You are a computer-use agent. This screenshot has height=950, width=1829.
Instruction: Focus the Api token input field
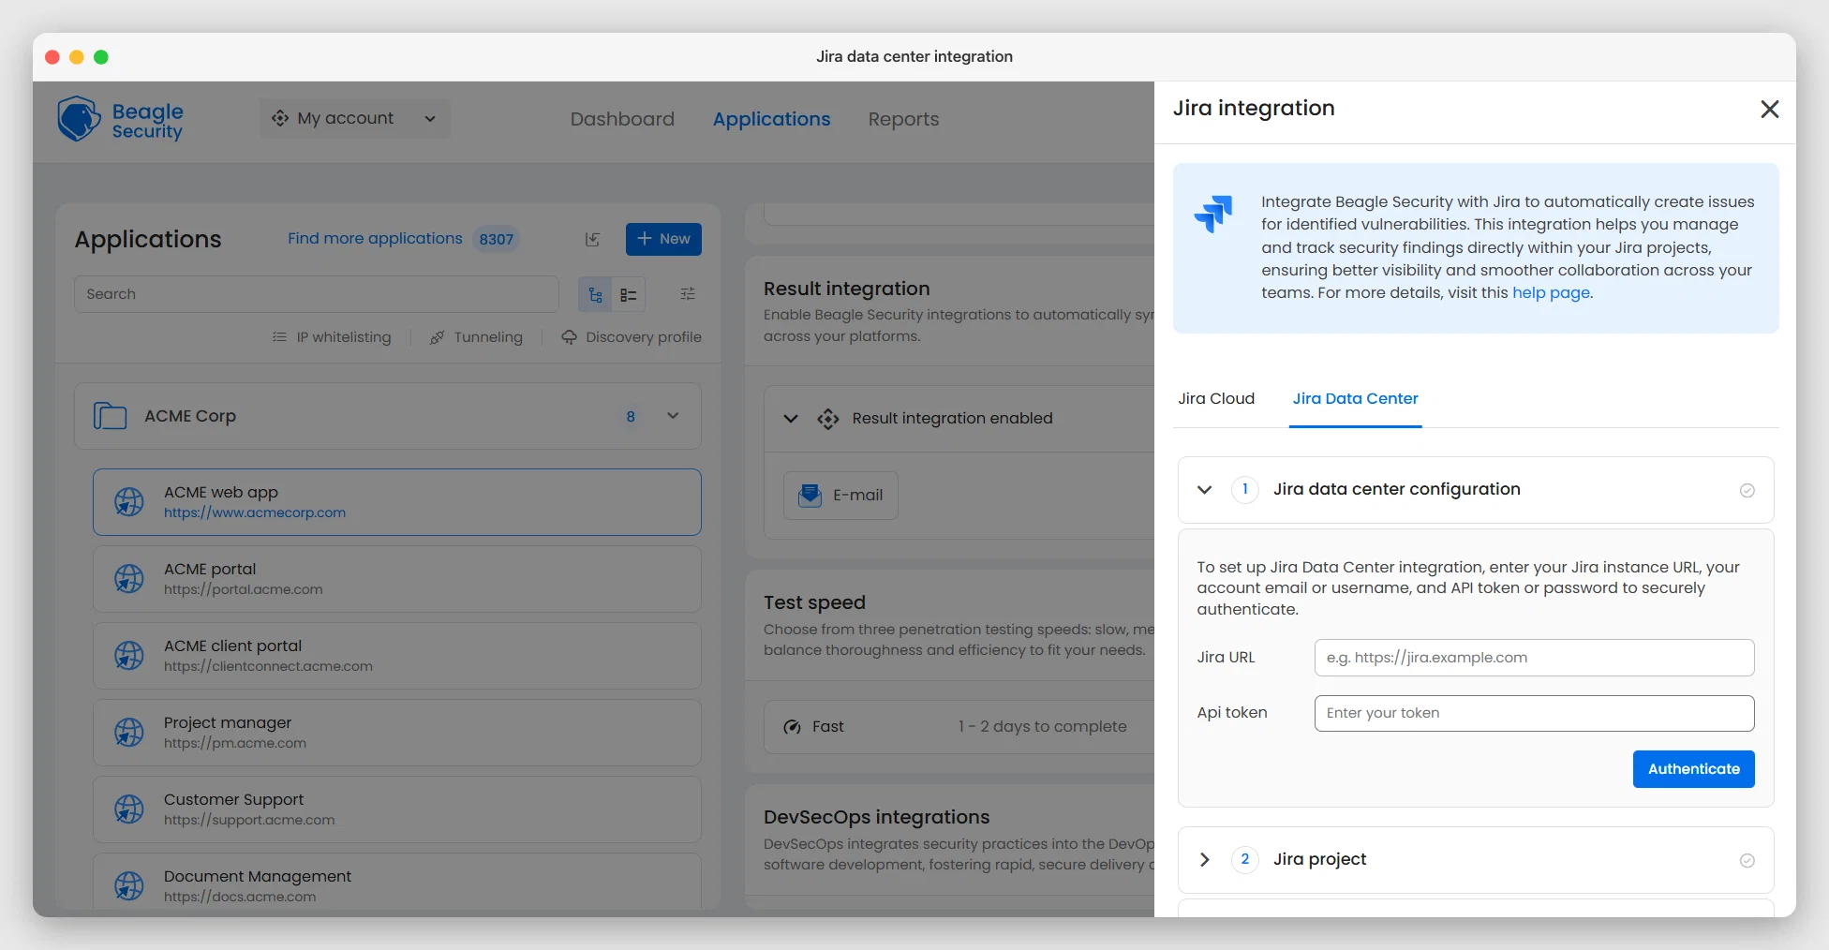(x=1534, y=713)
